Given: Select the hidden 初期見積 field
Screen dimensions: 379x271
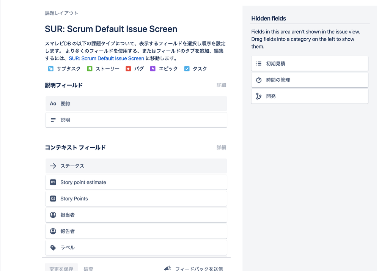Looking at the screenshot, I should tap(310, 64).
